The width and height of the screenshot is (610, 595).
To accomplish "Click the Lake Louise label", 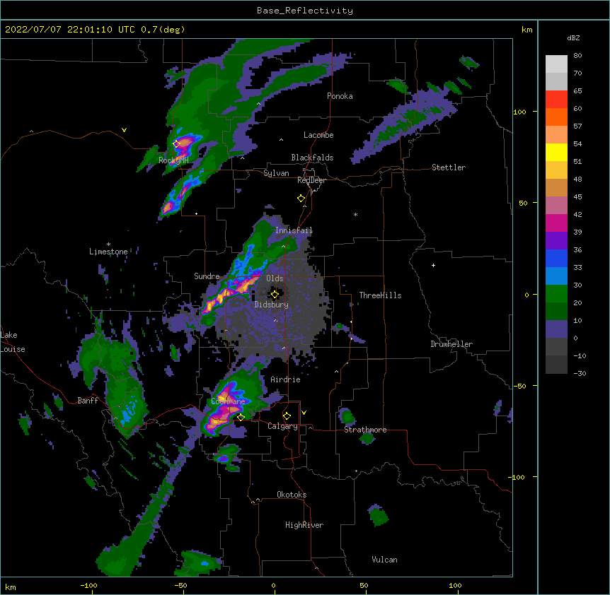I will point(13,342).
